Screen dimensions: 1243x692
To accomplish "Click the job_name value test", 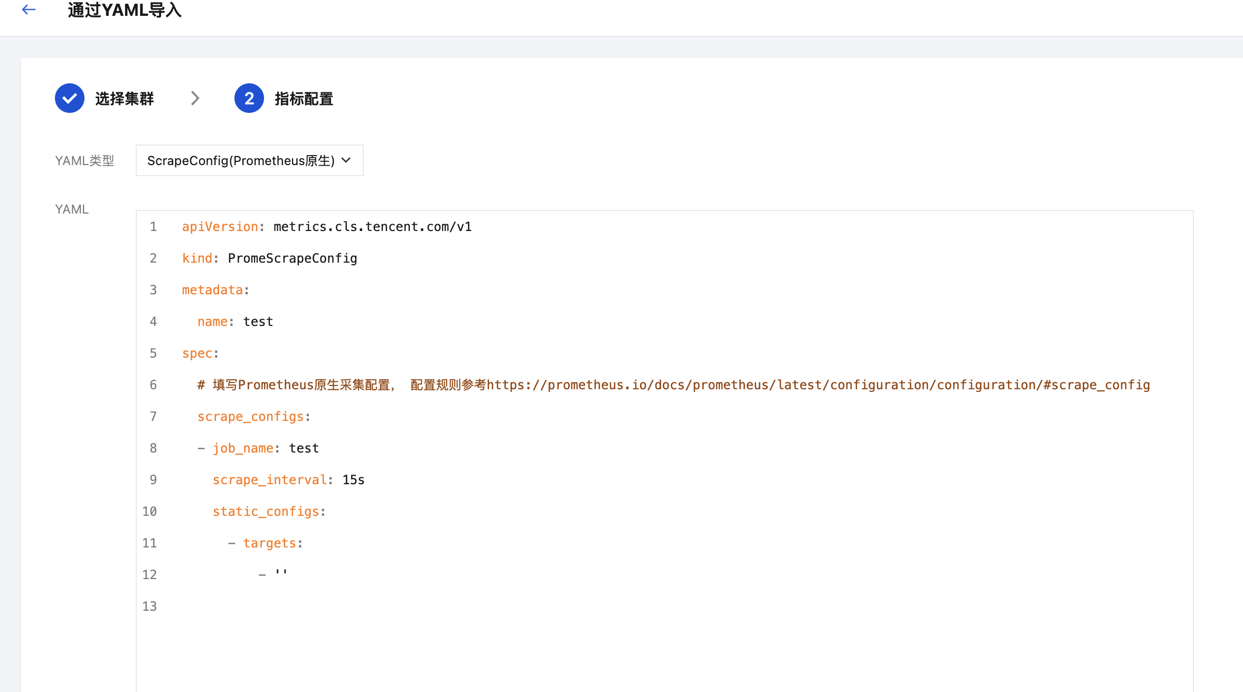I will pos(304,448).
